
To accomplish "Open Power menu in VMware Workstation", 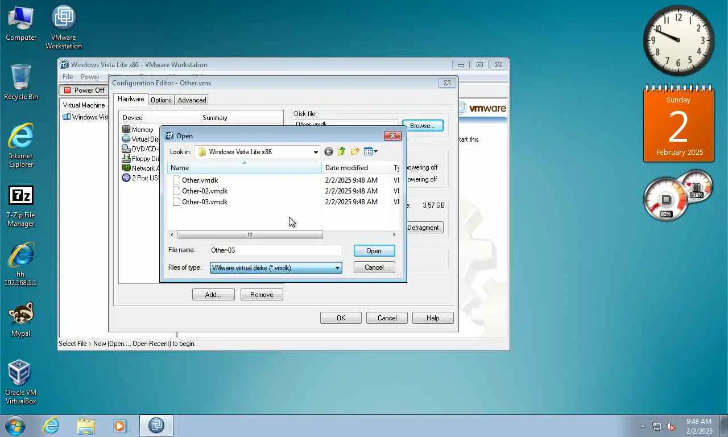I will 90,77.
